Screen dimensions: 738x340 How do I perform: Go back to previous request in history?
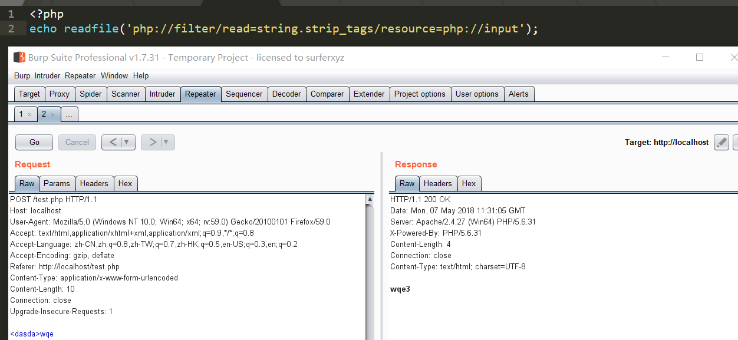pos(113,142)
